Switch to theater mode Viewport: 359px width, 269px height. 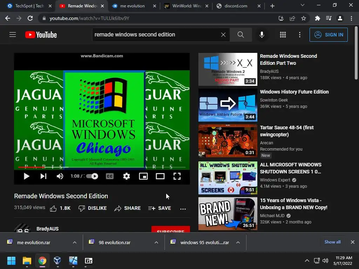160,176
